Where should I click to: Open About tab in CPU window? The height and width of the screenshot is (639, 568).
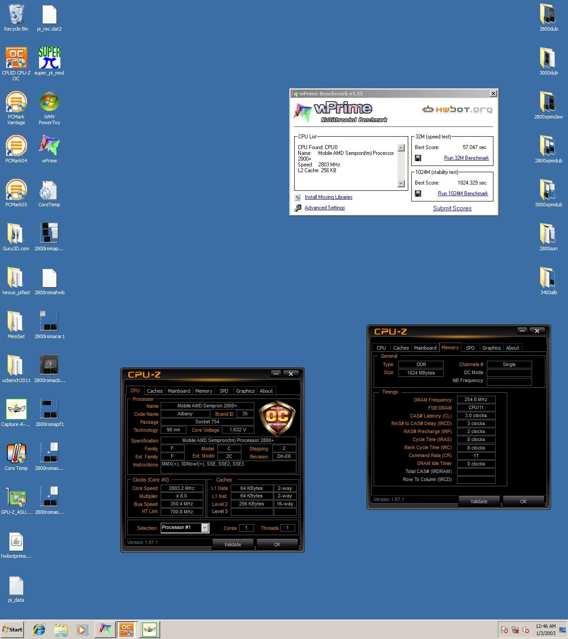[266, 391]
